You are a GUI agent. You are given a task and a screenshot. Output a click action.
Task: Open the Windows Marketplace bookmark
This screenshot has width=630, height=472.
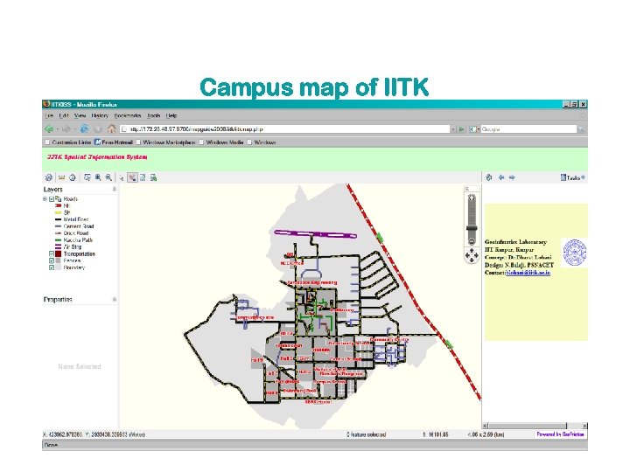[x=165, y=142]
